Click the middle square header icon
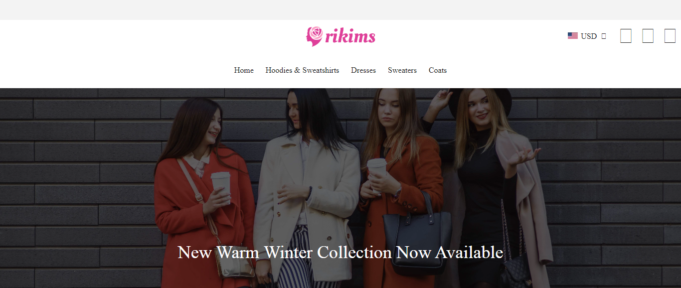The image size is (681, 288). coord(648,36)
